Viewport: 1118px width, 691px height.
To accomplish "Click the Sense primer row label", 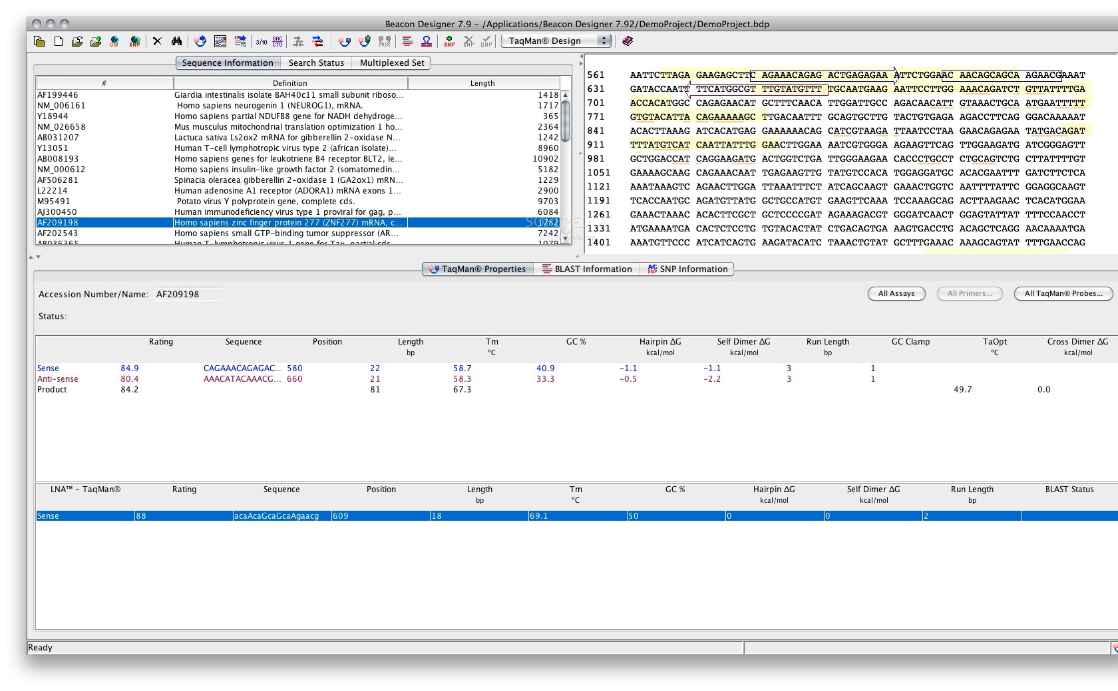I will 48,368.
